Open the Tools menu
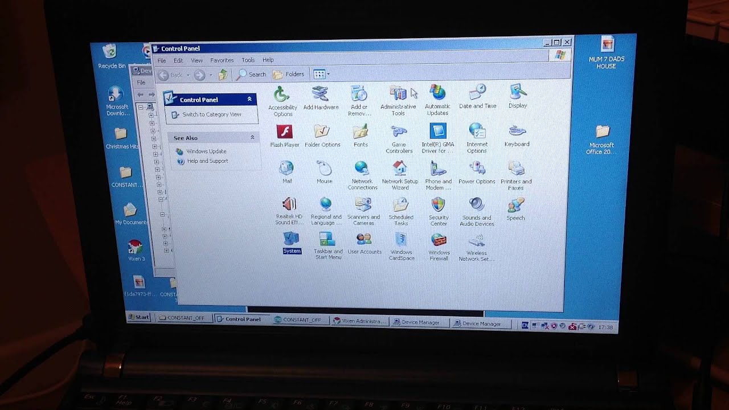The height and width of the screenshot is (410, 729). coord(248,60)
